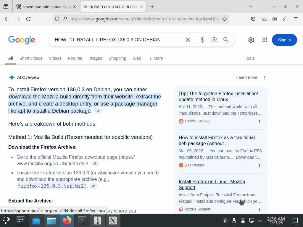Focus the Firefox address bar URL

[x=144, y=19]
